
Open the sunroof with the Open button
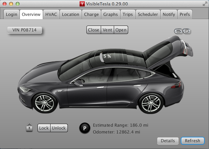click(121, 30)
